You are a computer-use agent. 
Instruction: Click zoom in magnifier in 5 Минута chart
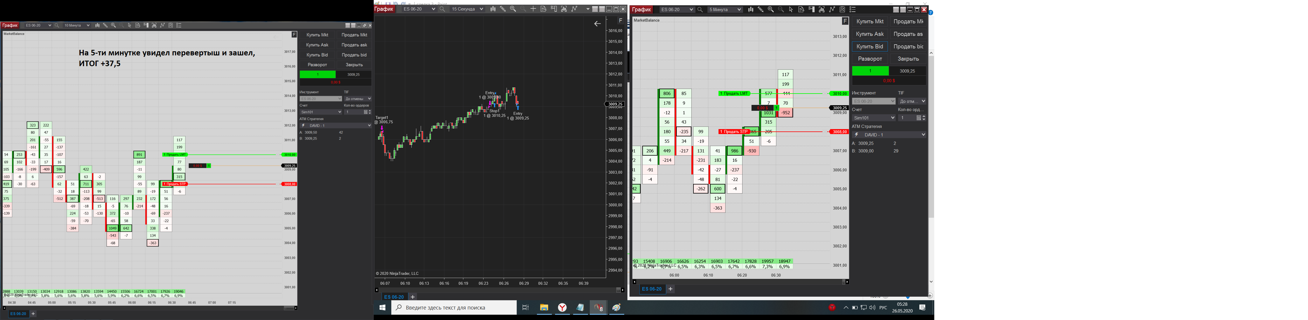click(771, 10)
